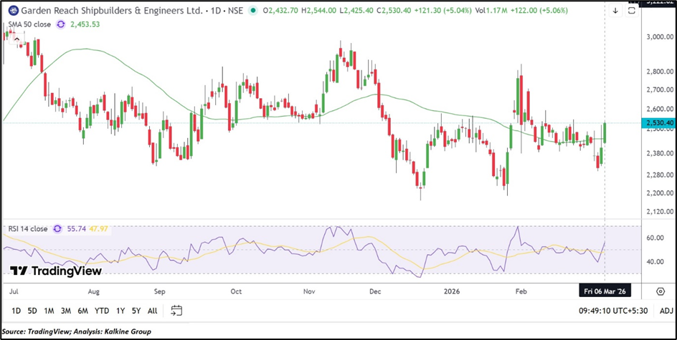Select the 1D time range

15,311
